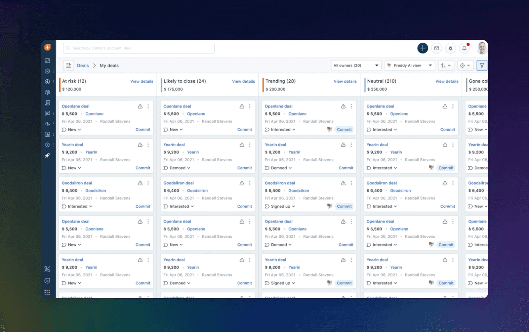
Task: Click View details on the At risk column
Action: pos(142,81)
